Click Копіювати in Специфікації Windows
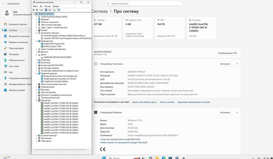273x159 pixels. [225, 112]
